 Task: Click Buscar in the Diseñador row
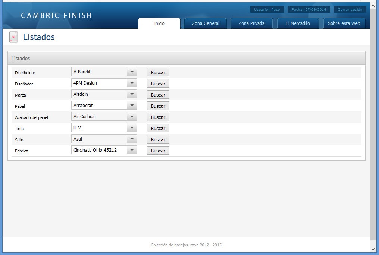pos(158,84)
